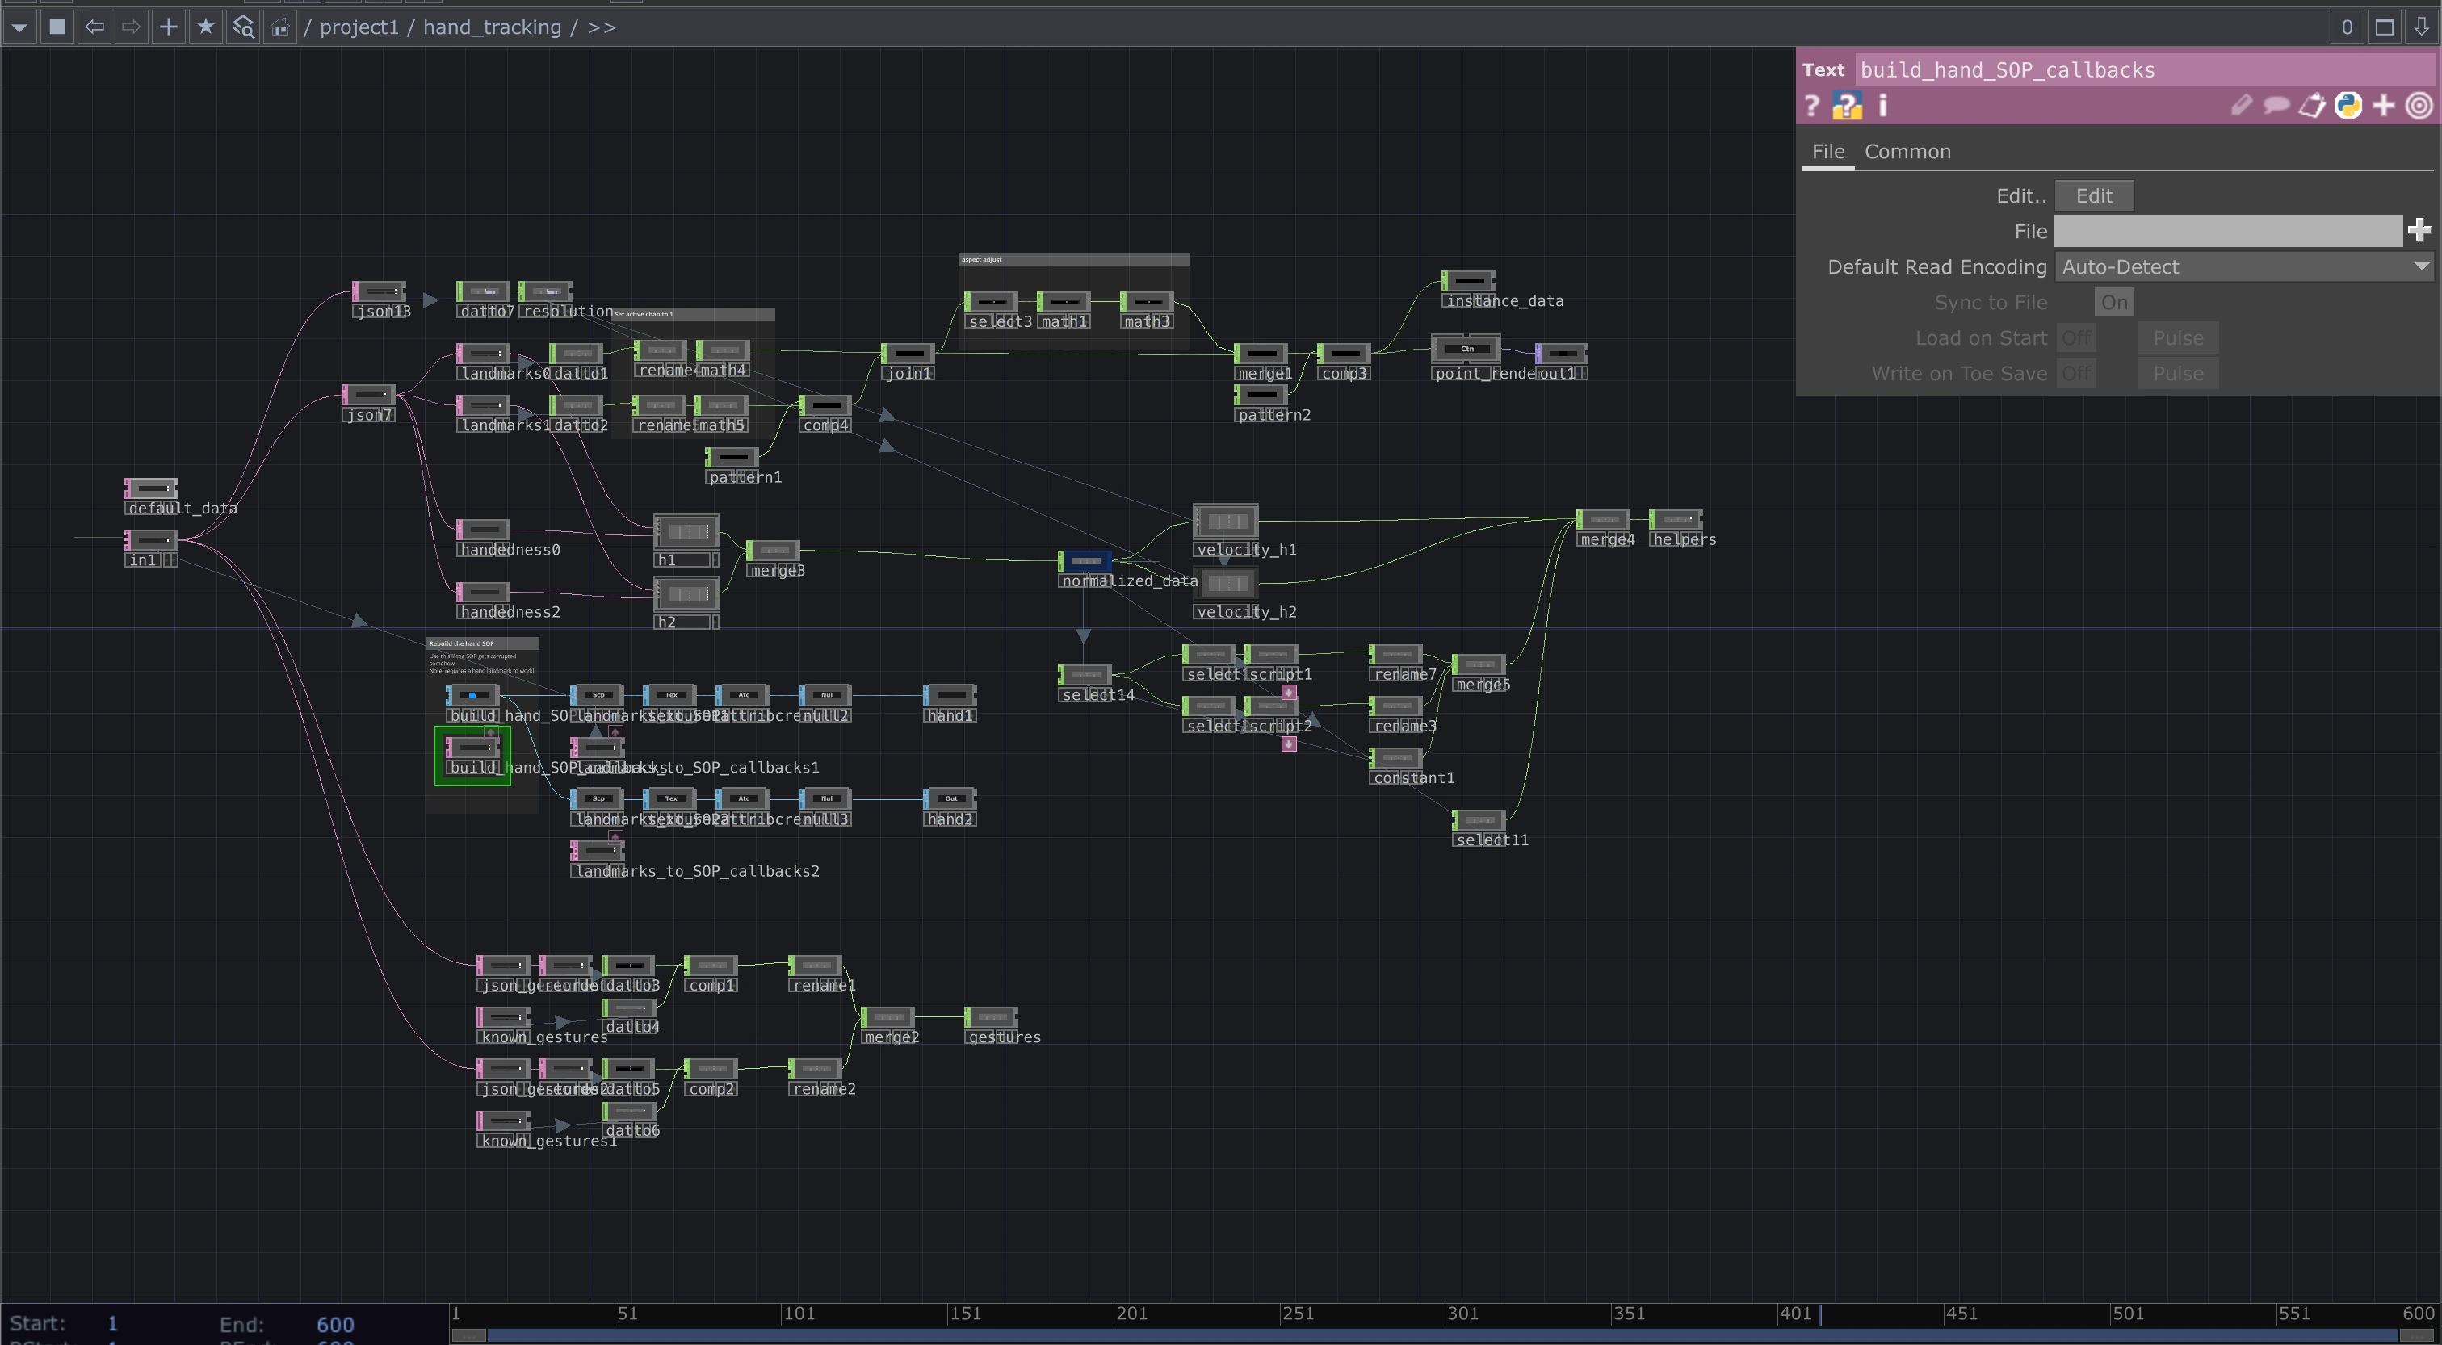Click the pencil edit icon in header
Viewport: 2442px width, 1345px height.
[2241, 105]
